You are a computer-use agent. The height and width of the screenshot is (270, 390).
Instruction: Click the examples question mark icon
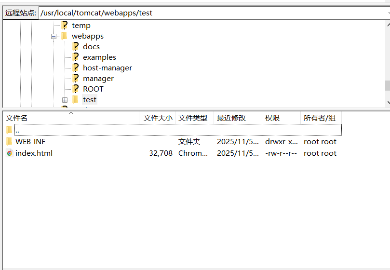click(x=76, y=57)
